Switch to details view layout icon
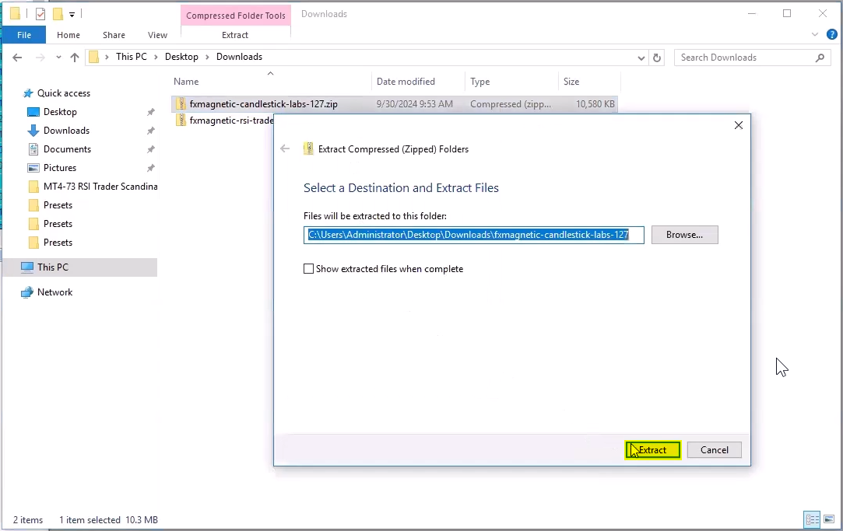Screen dimensions: 843x531 pyautogui.click(x=812, y=519)
